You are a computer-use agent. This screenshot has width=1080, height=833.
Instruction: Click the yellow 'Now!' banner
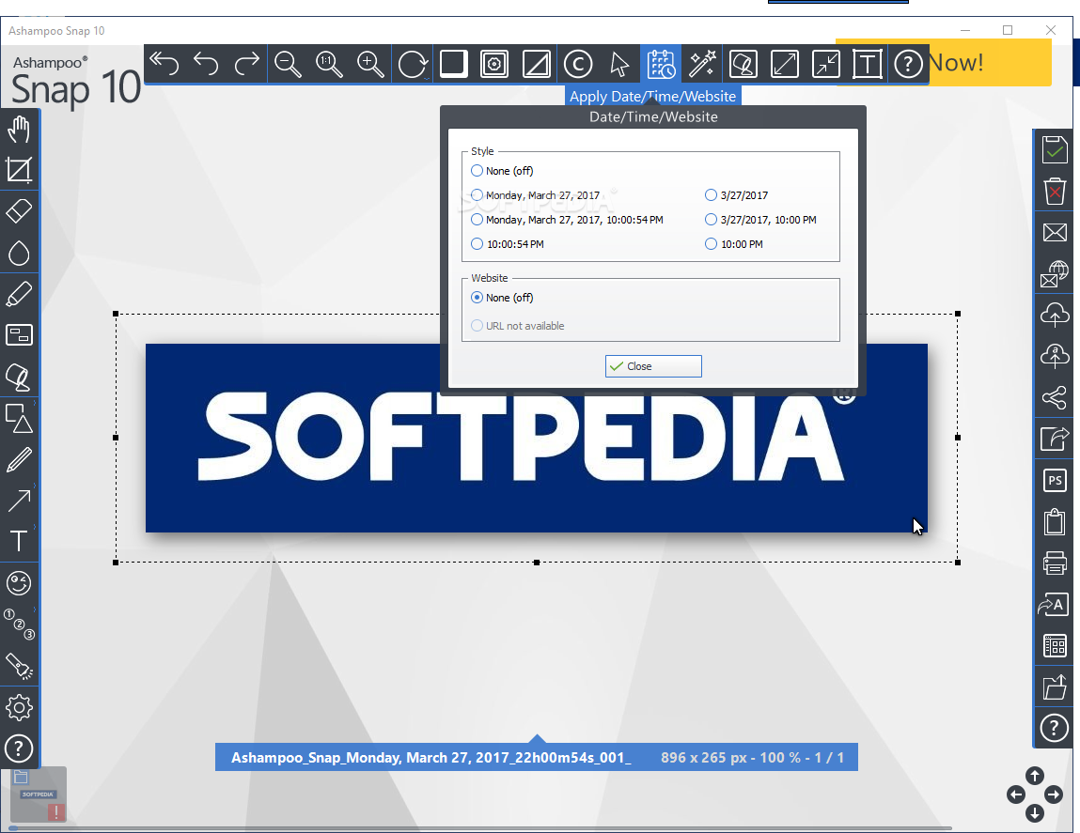click(x=990, y=62)
